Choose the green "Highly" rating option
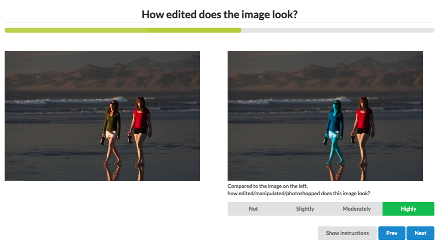Screen dimensions: 440x248 [408, 209]
